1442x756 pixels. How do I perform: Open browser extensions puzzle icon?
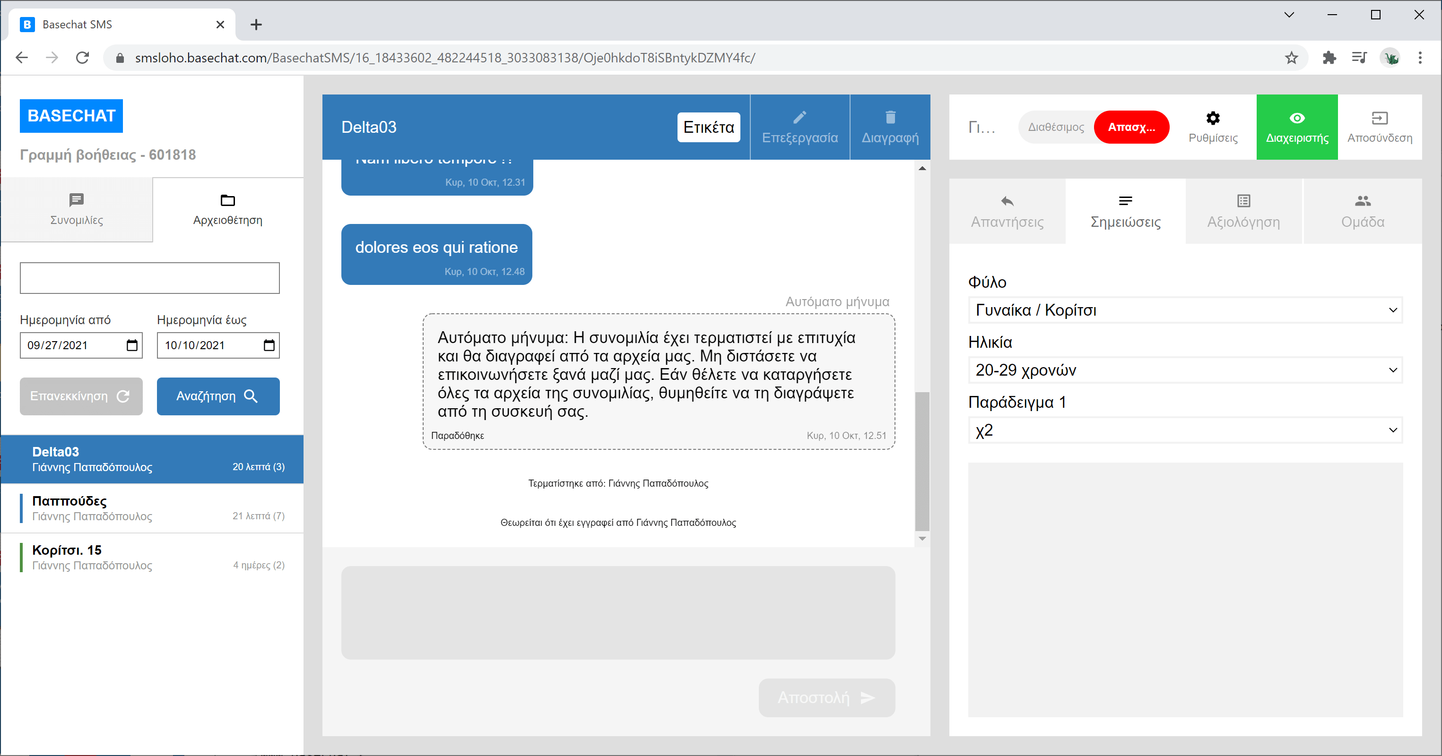pyautogui.click(x=1329, y=58)
